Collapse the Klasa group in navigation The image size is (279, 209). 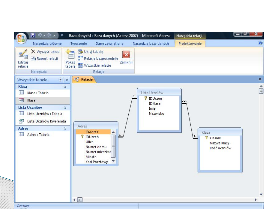65,87
